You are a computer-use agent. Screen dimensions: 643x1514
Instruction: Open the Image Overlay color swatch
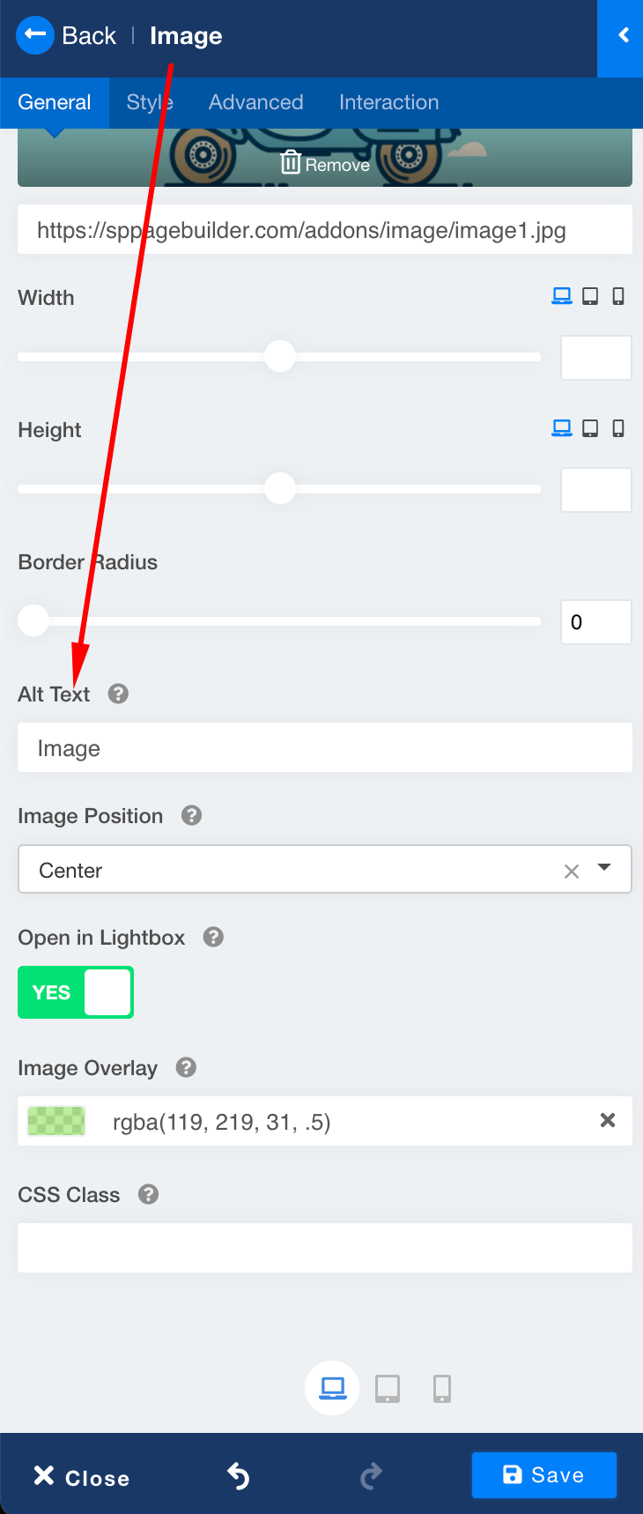point(56,1121)
